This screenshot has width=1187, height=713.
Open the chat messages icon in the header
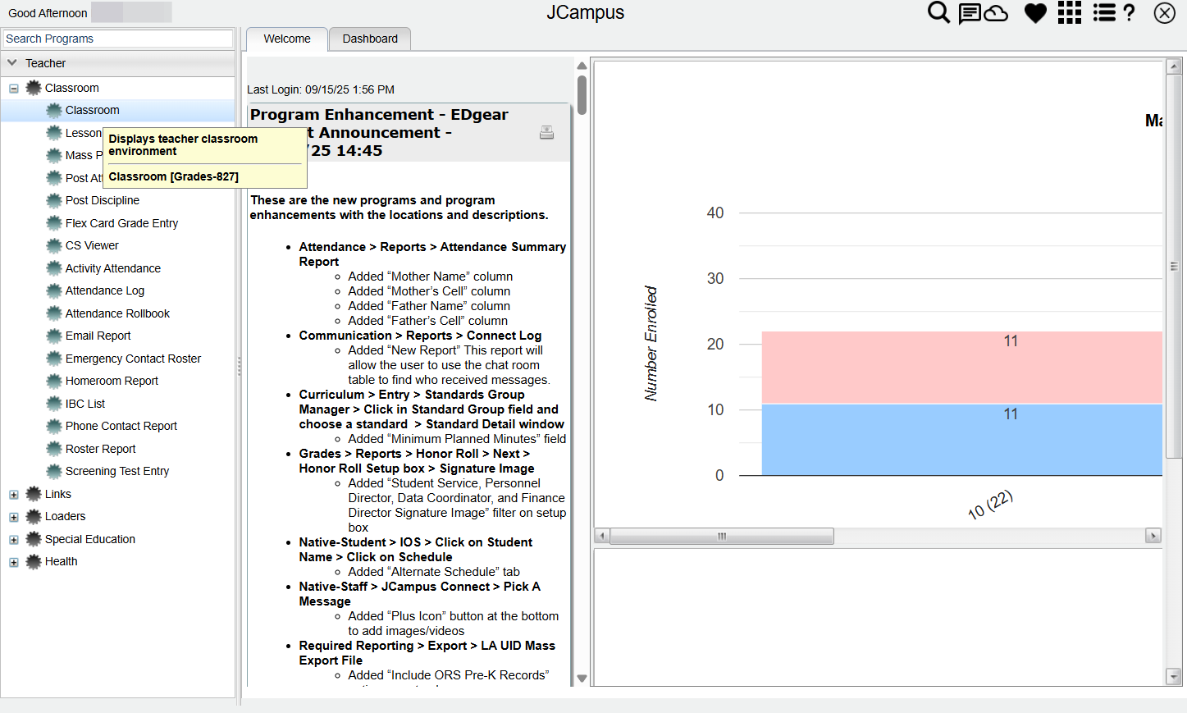click(x=970, y=13)
